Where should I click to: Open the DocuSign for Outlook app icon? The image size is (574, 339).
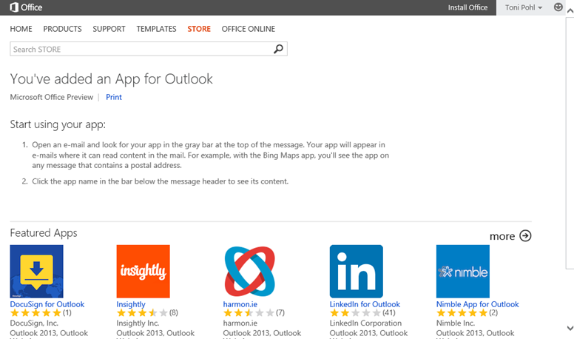coord(36,272)
